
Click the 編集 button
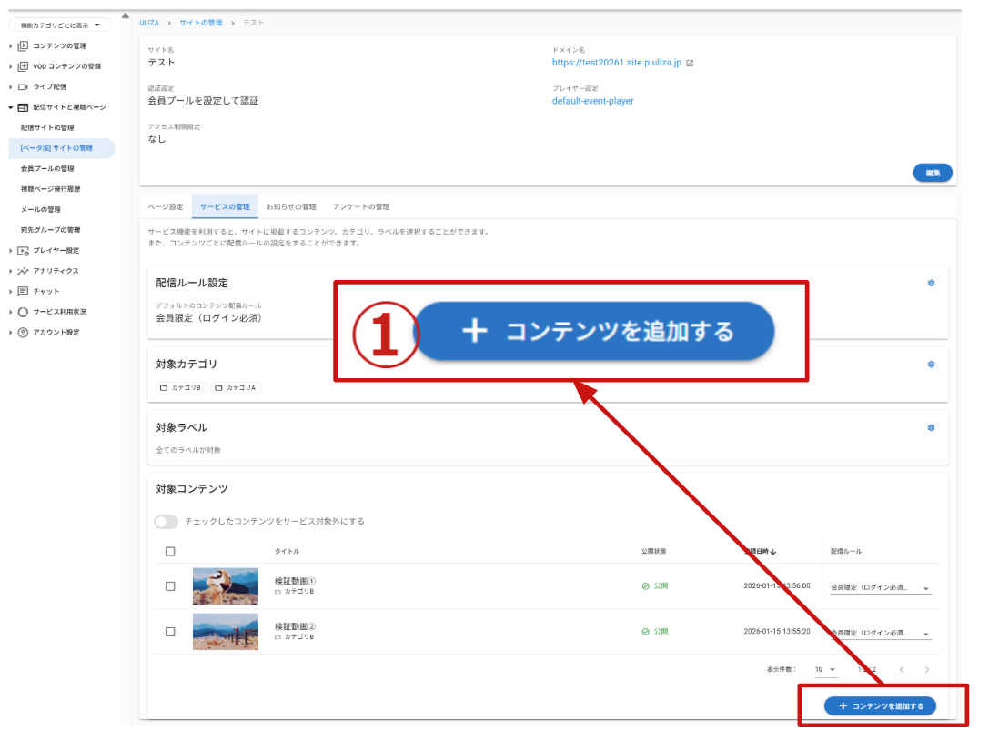[x=932, y=173]
